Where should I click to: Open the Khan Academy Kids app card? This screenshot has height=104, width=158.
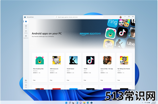pos(40,67)
